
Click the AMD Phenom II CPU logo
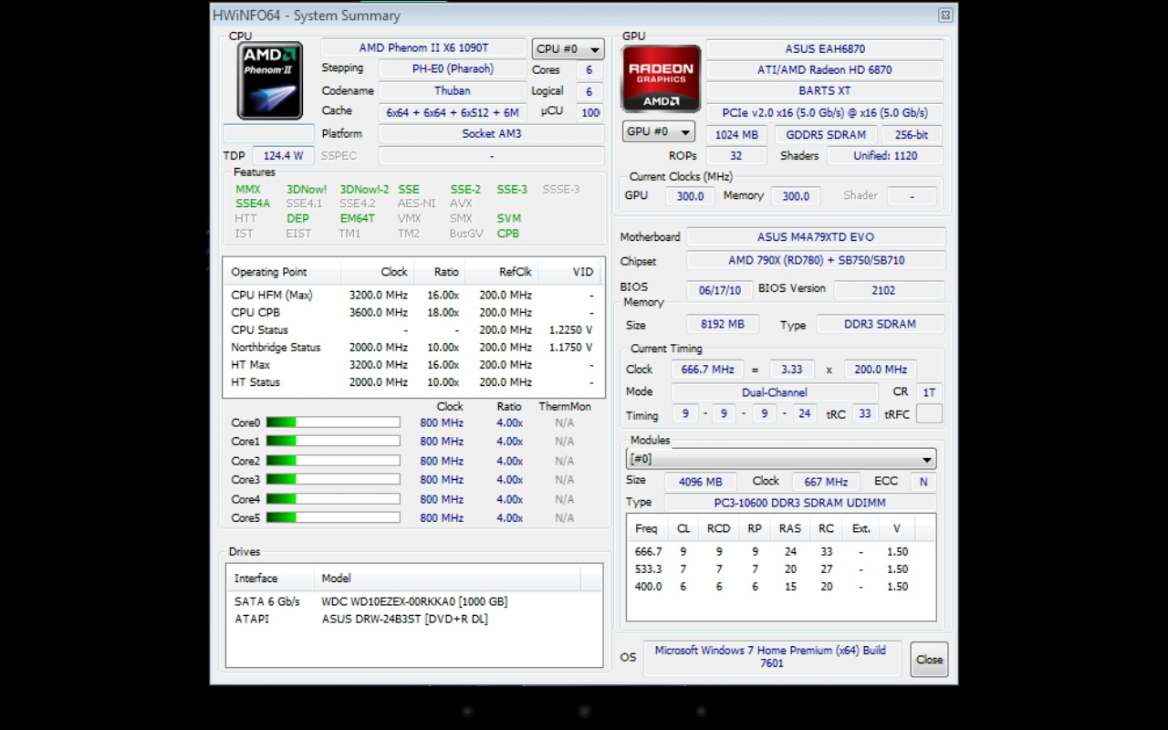tap(270, 80)
